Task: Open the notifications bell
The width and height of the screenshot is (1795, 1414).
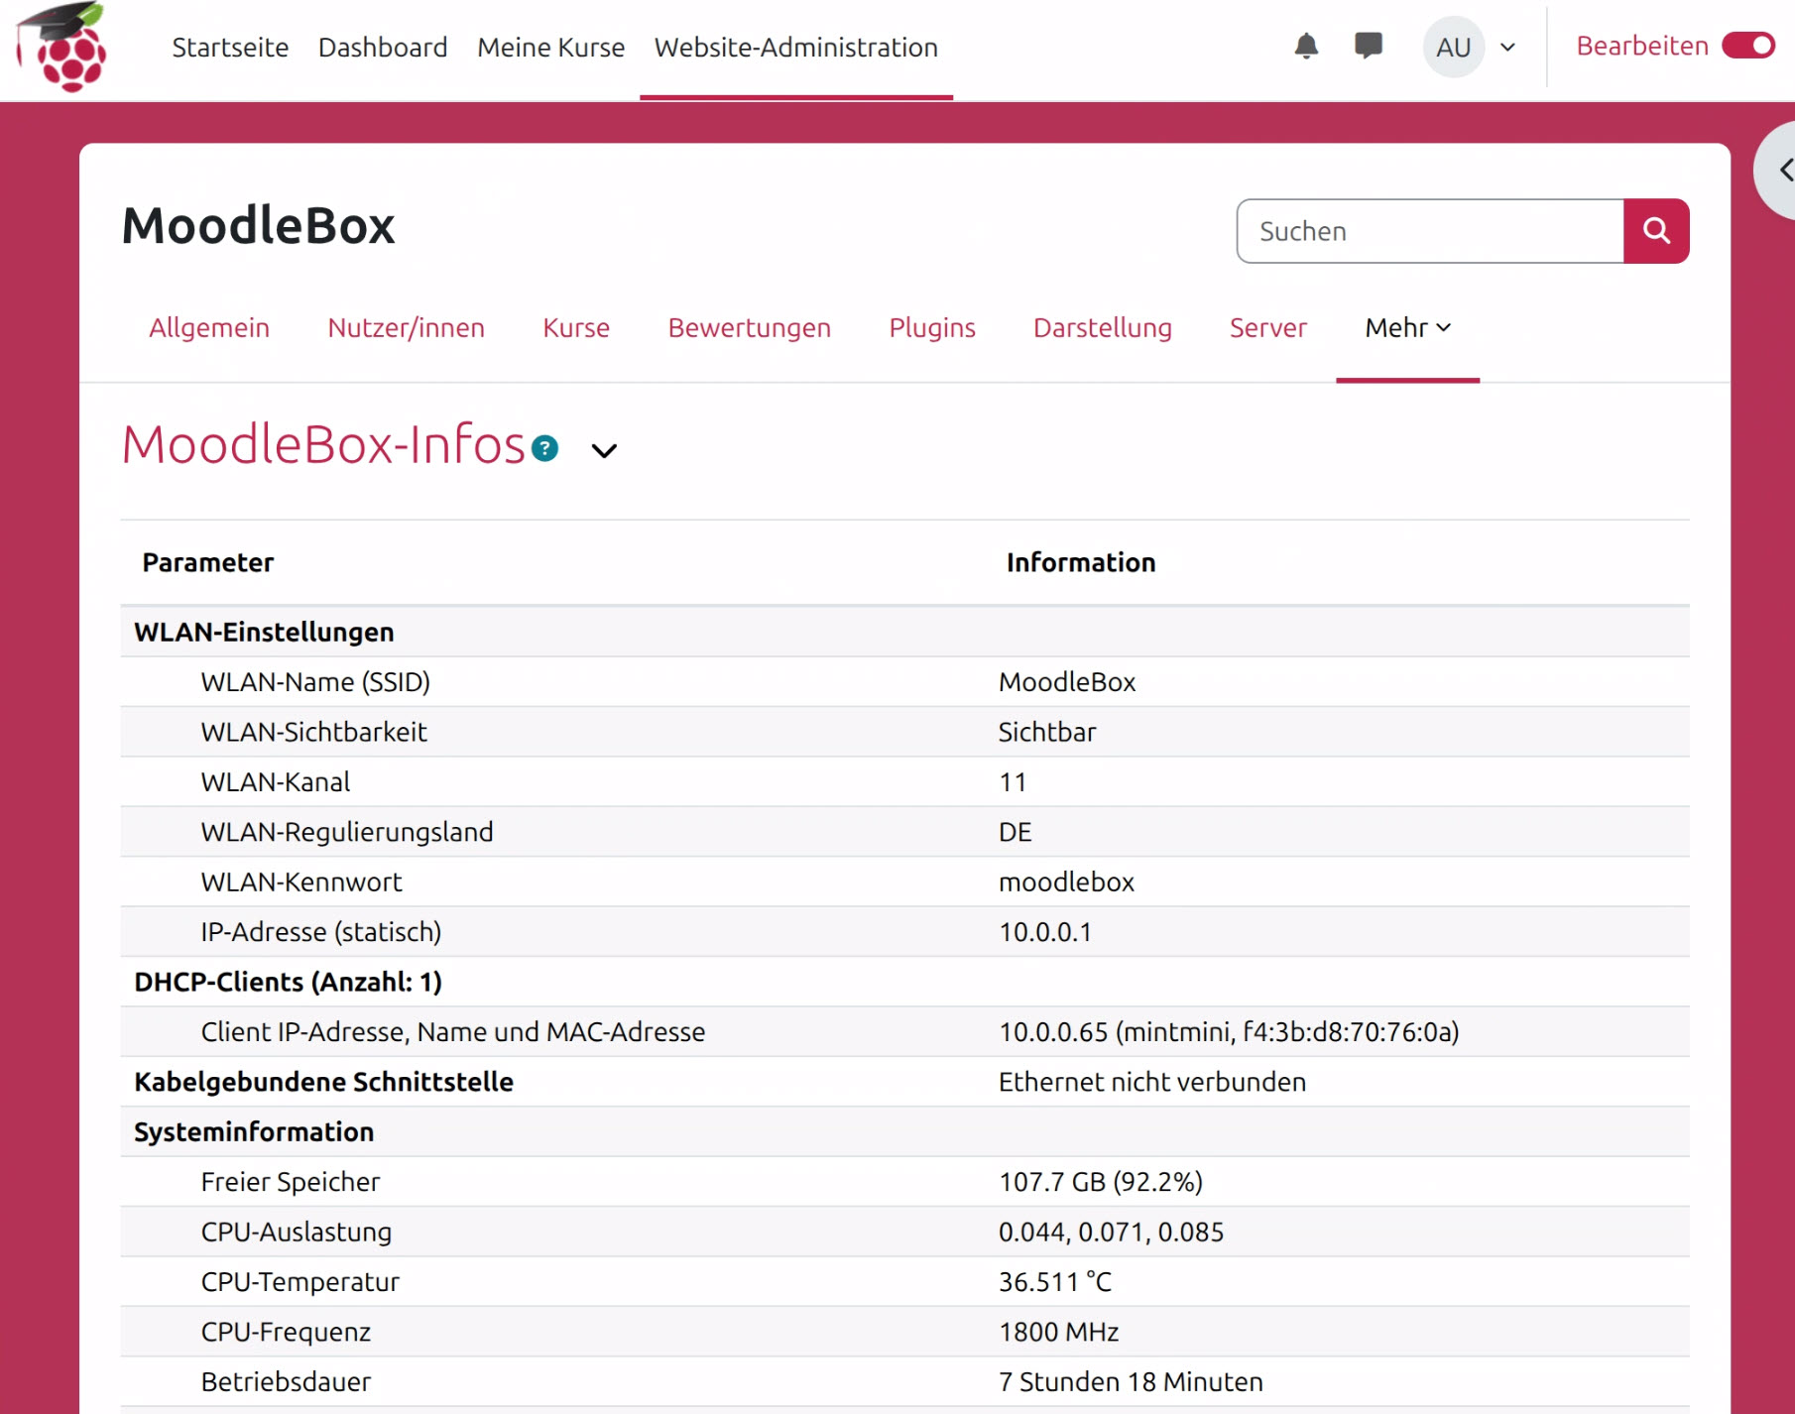Action: (1306, 47)
